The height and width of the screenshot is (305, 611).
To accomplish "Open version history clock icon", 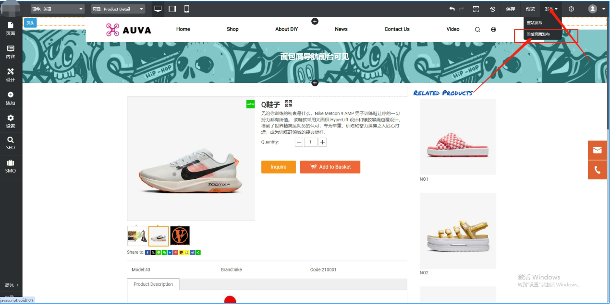I will 493,9.
